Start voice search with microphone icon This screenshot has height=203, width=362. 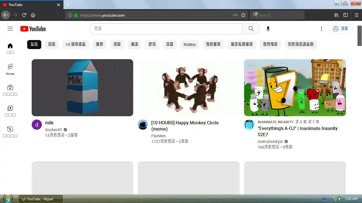(268, 29)
